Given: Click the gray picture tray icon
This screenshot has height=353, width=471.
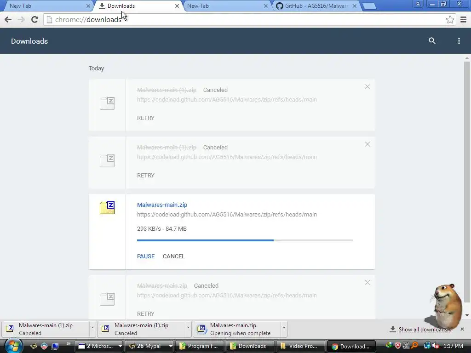Looking at the screenshot, I should [x=406, y=346].
